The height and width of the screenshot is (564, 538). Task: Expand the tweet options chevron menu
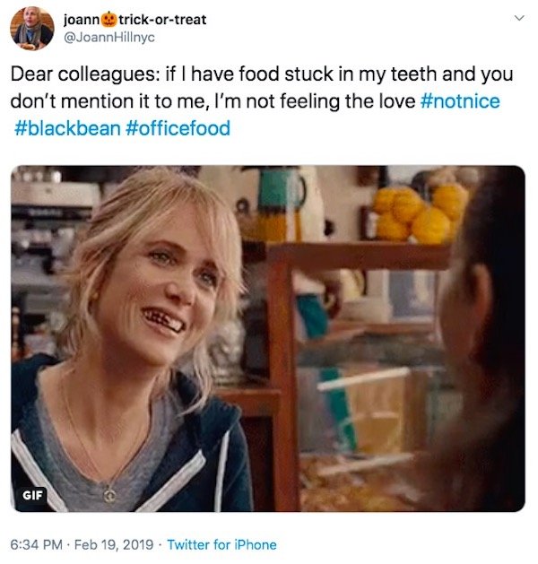[x=516, y=18]
